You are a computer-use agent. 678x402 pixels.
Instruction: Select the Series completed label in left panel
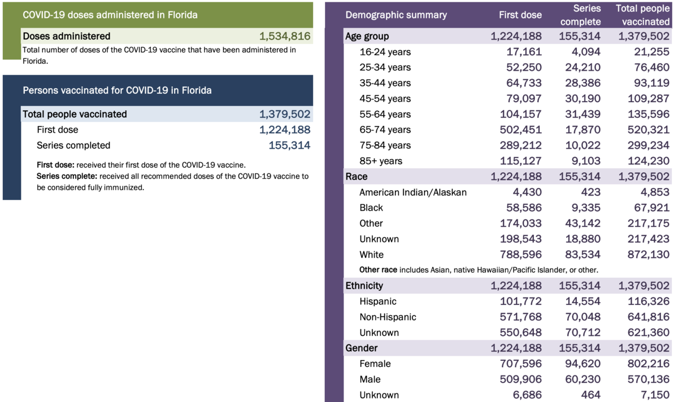73,145
